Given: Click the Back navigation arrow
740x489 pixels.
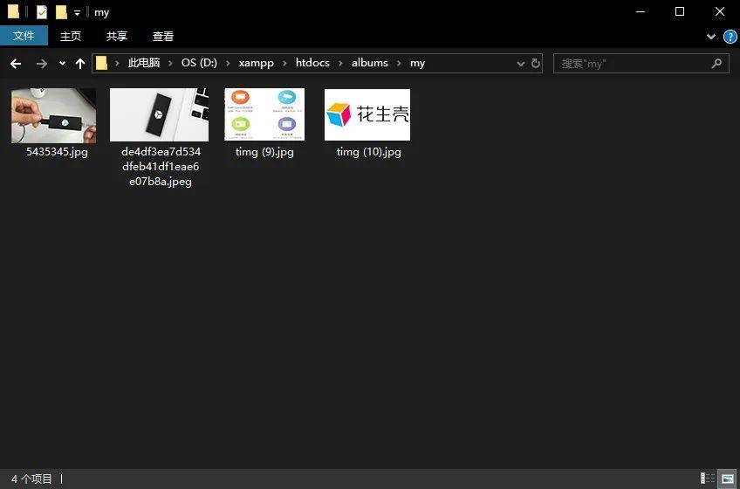Looking at the screenshot, I should [16, 64].
